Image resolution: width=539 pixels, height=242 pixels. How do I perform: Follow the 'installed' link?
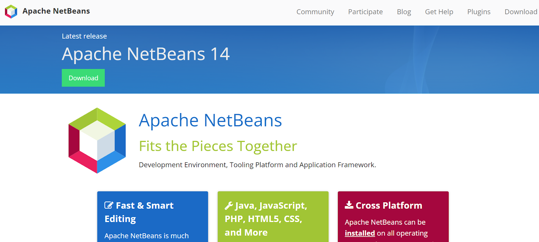[360, 233]
